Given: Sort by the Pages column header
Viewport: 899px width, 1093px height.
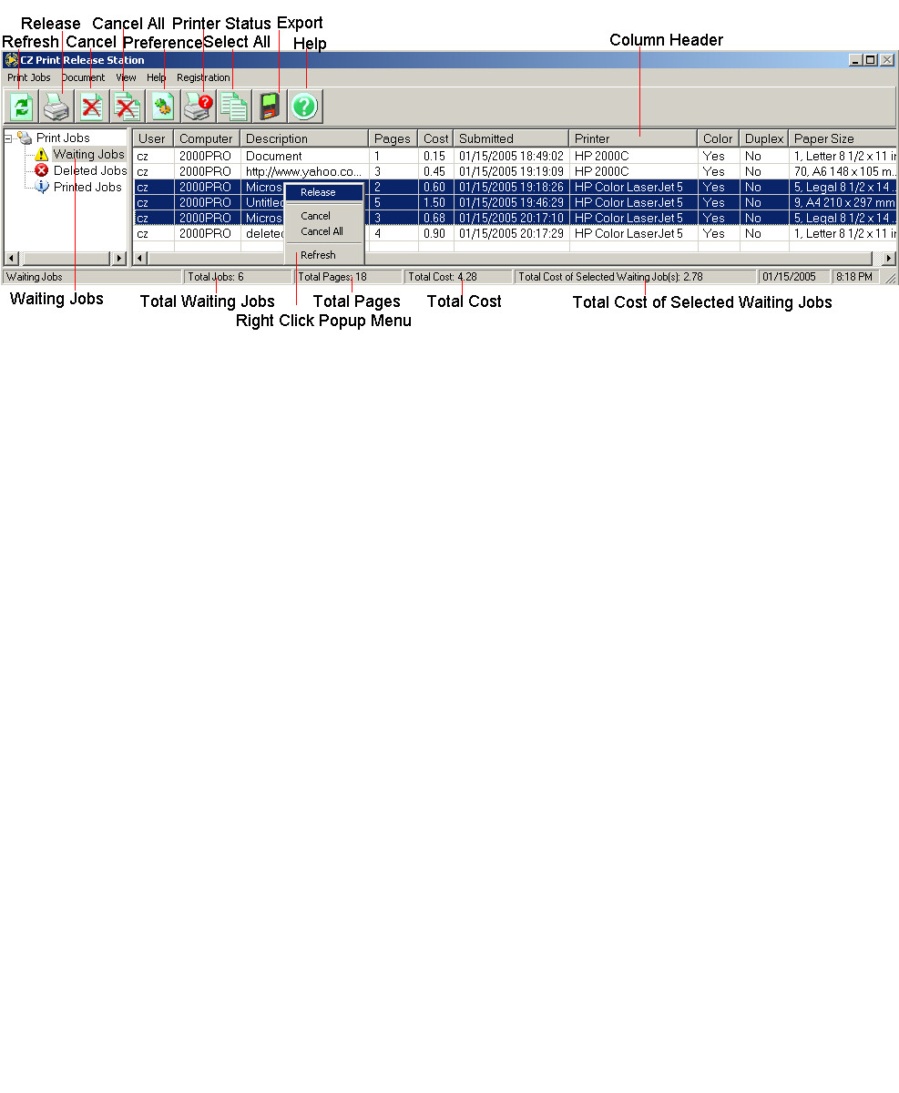Looking at the screenshot, I should pyautogui.click(x=393, y=138).
